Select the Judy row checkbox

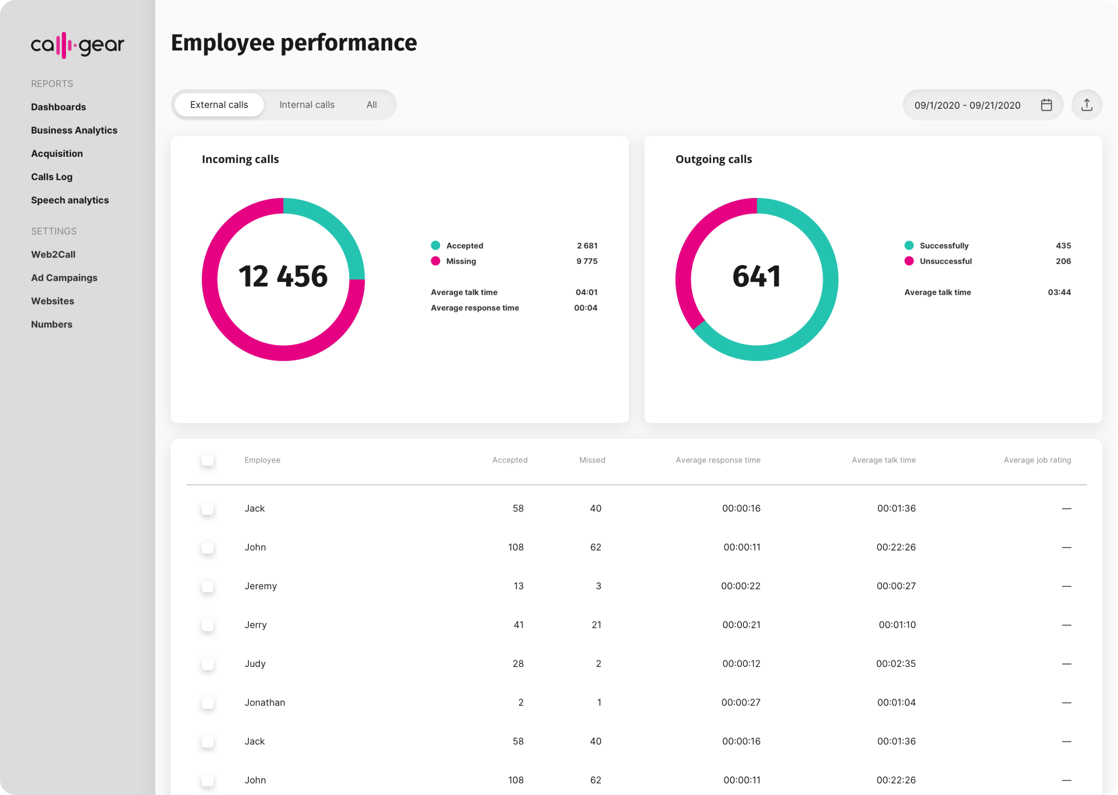pyautogui.click(x=207, y=664)
